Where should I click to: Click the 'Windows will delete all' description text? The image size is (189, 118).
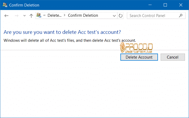click(70, 41)
